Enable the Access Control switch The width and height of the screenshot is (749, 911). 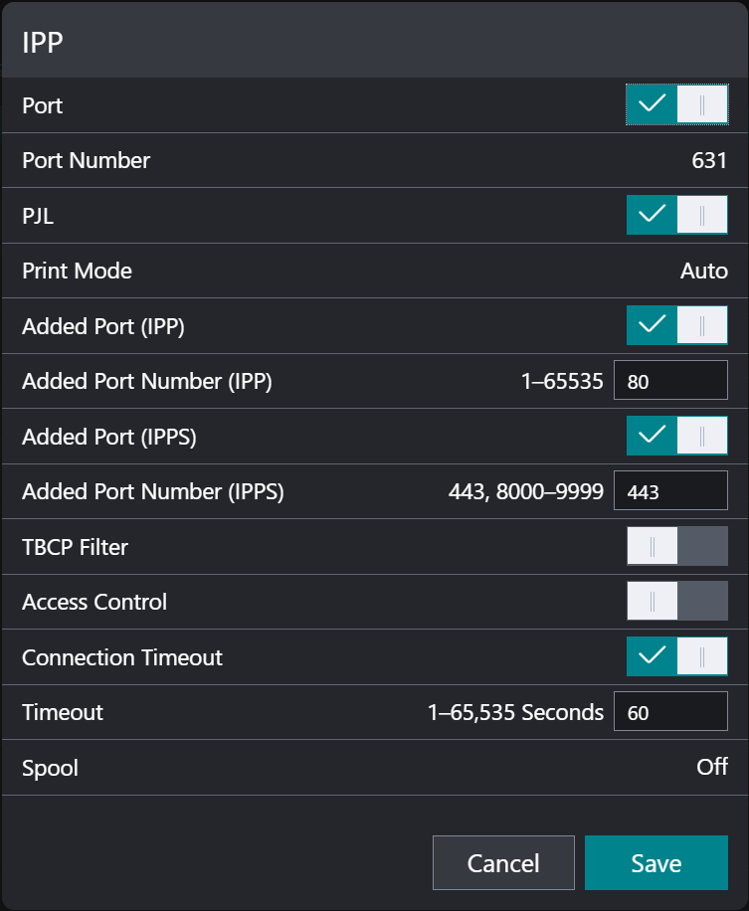click(676, 602)
